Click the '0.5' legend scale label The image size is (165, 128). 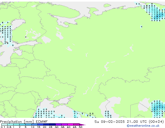[x=9, y=127]
